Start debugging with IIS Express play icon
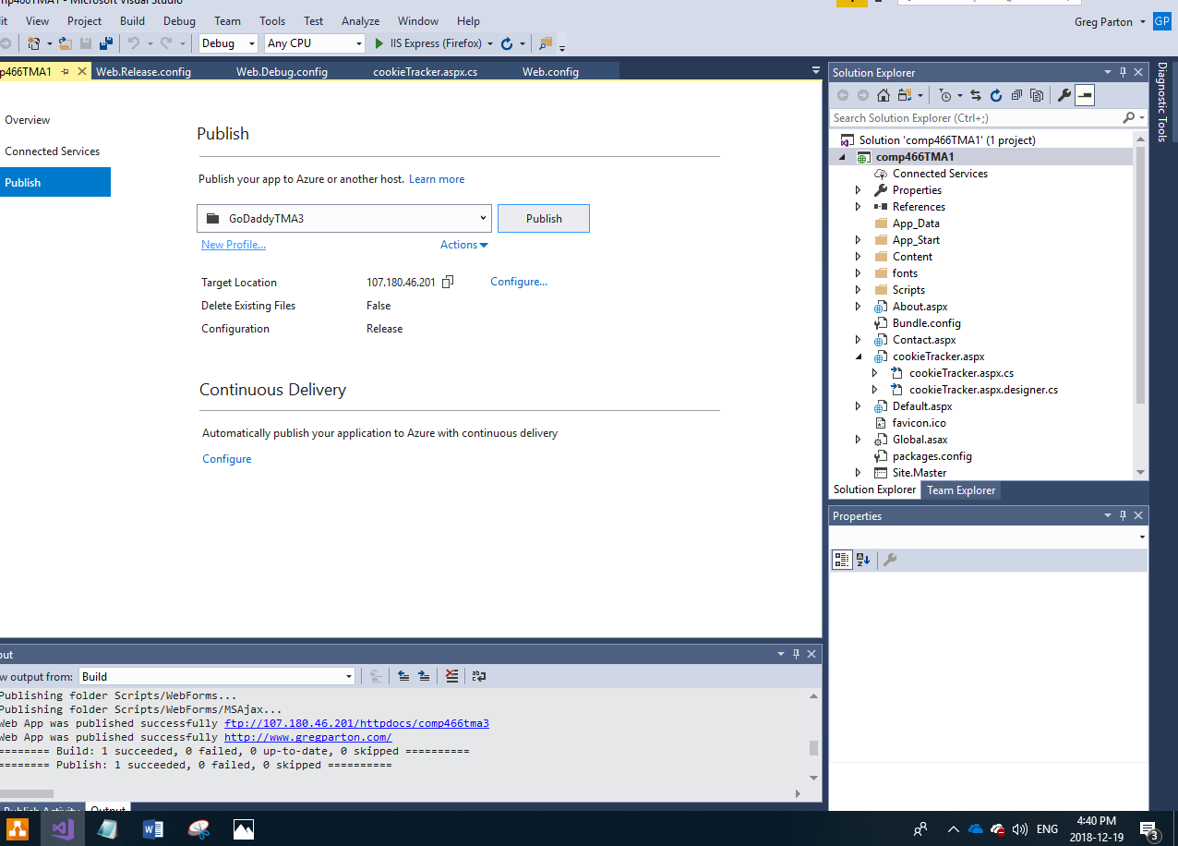The height and width of the screenshot is (846, 1178). 379,43
